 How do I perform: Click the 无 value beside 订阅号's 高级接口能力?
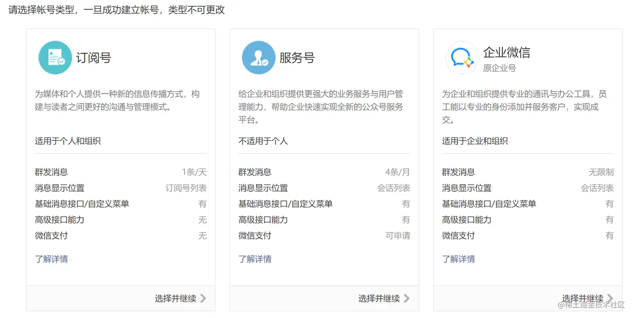pyautogui.click(x=203, y=220)
